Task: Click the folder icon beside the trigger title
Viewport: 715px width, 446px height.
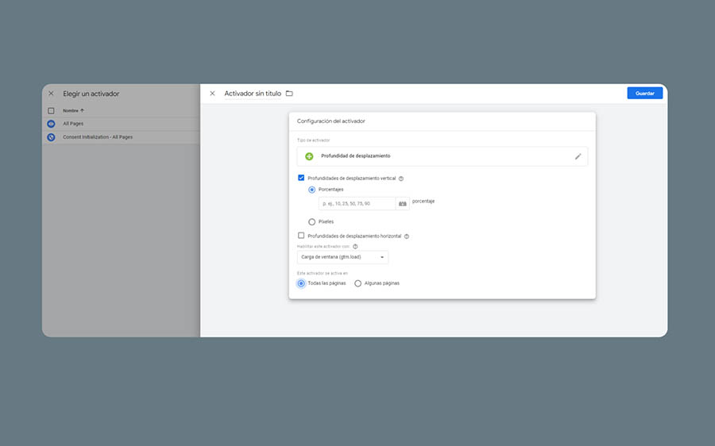Action: click(x=289, y=94)
